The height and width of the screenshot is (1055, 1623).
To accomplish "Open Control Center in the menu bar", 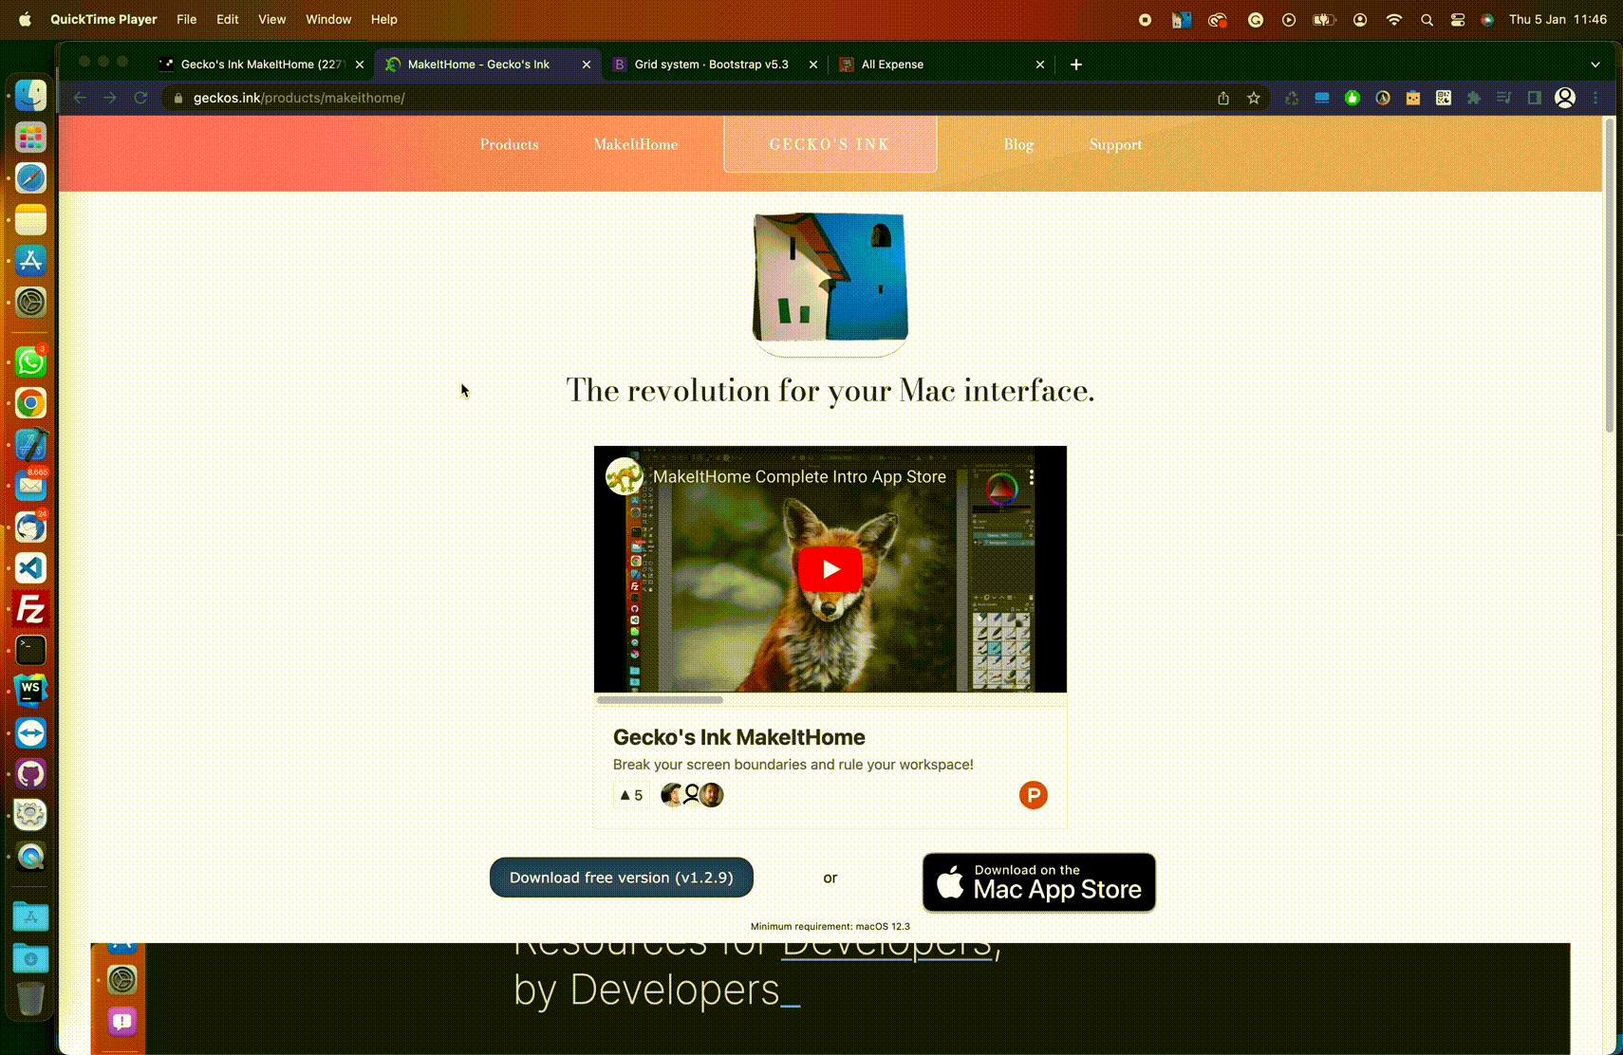I will (x=1458, y=19).
